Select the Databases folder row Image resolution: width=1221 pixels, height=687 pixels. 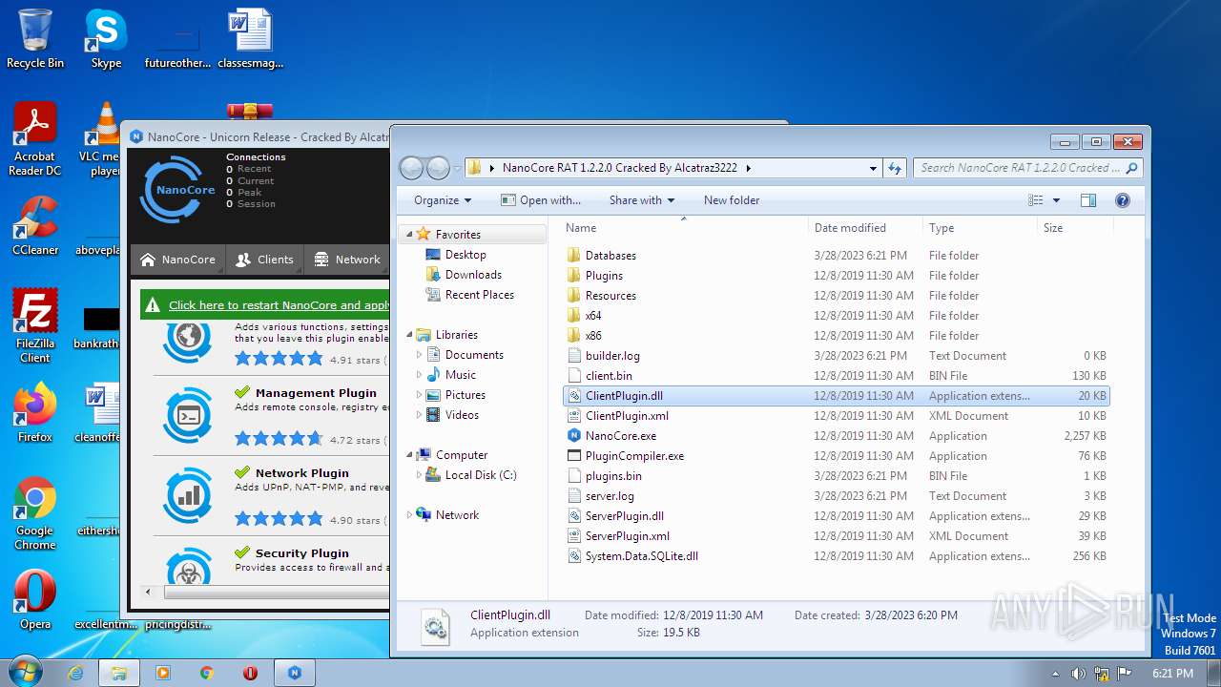click(x=837, y=256)
